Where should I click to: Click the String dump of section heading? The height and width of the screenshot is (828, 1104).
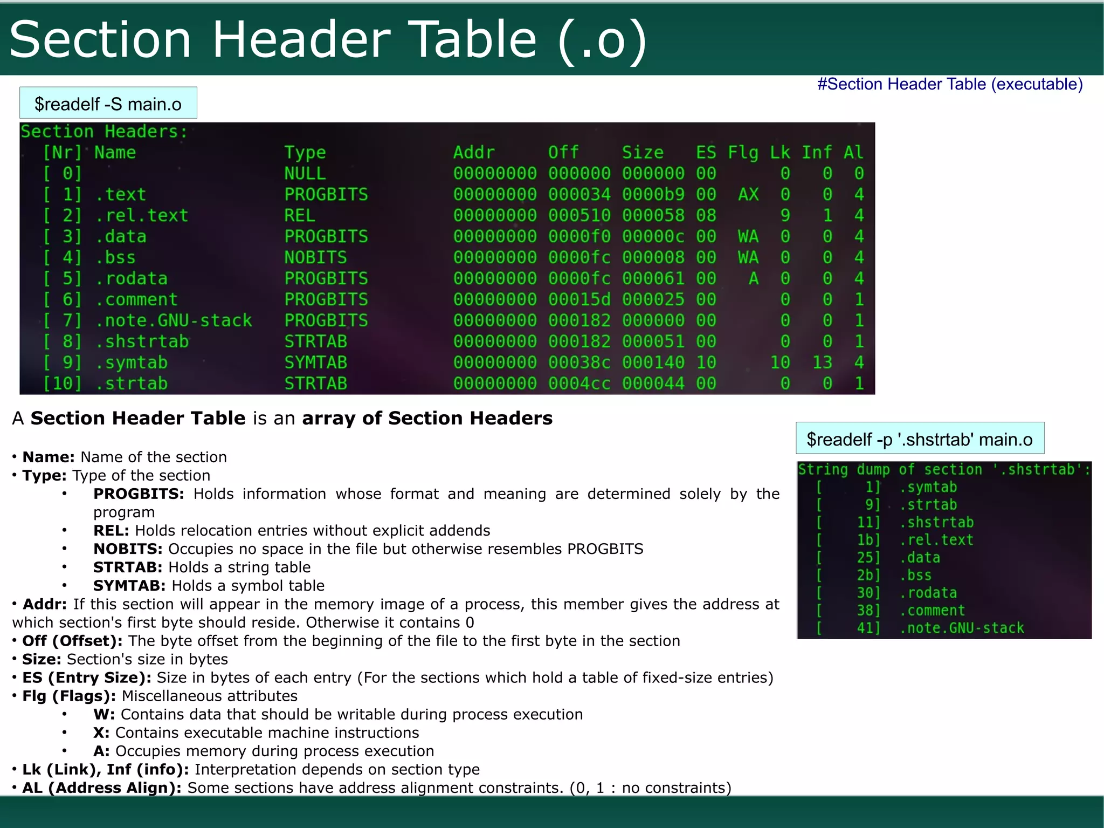pyautogui.click(x=944, y=469)
